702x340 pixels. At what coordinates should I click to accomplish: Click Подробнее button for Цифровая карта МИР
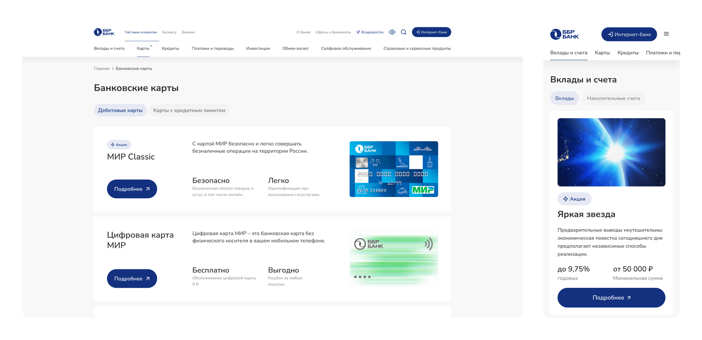click(132, 279)
